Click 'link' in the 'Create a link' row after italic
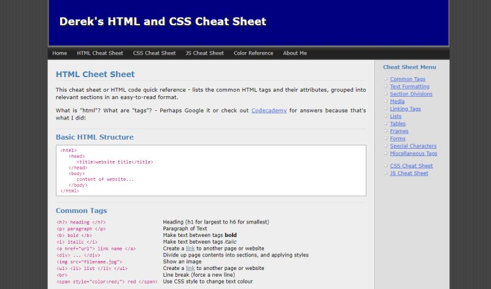The height and width of the screenshot is (289, 491). [x=190, y=249]
